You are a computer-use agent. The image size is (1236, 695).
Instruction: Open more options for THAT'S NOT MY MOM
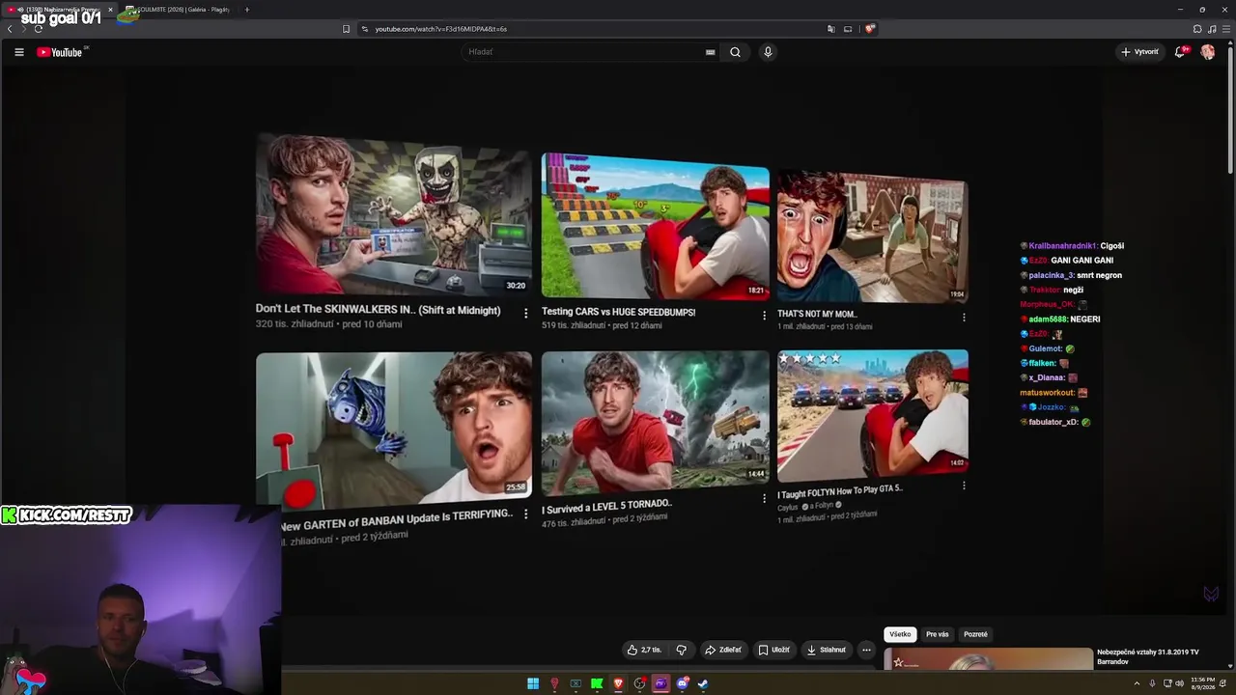[963, 317]
